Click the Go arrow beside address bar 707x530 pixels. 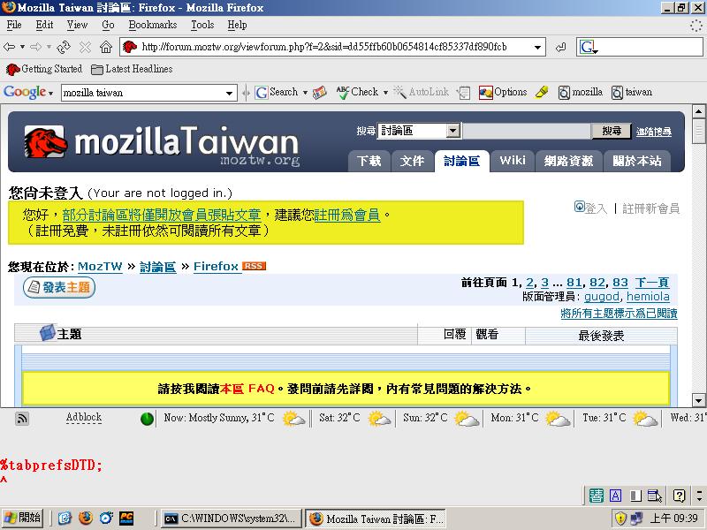pyautogui.click(x=560, y=47)
